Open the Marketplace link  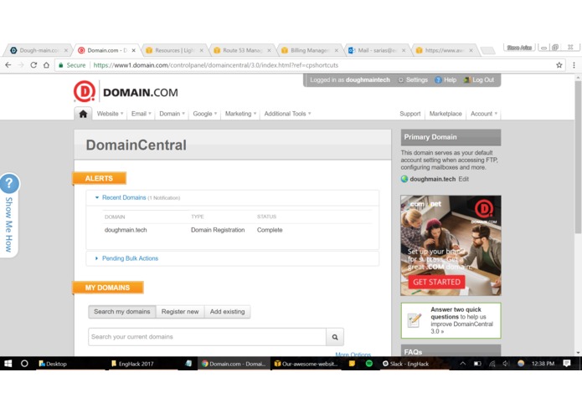click(446, 114)
